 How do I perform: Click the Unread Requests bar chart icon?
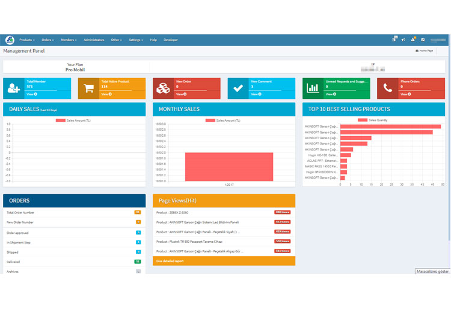pos(313,88)
